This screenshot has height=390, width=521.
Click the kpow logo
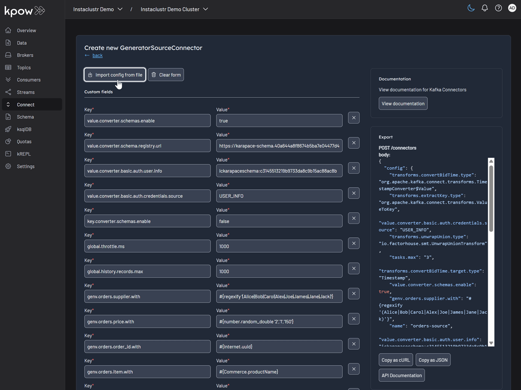coord(24,11)
